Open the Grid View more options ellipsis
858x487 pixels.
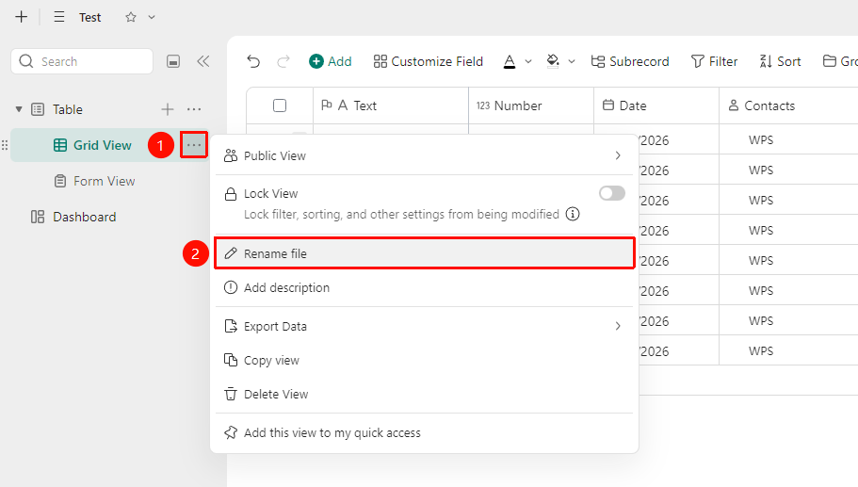tap(194, 145)
